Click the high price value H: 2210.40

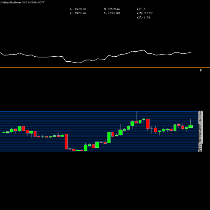[112, 9]
